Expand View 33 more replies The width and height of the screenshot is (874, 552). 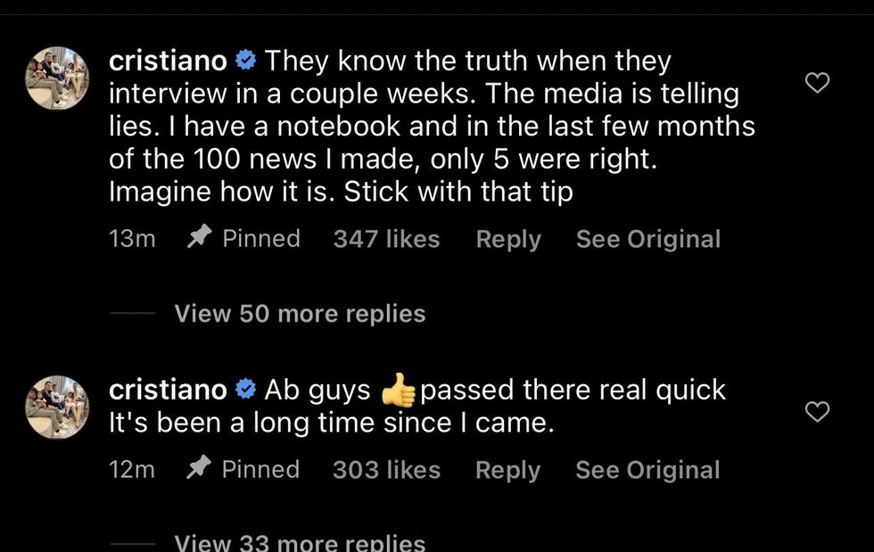coord(300,542)
